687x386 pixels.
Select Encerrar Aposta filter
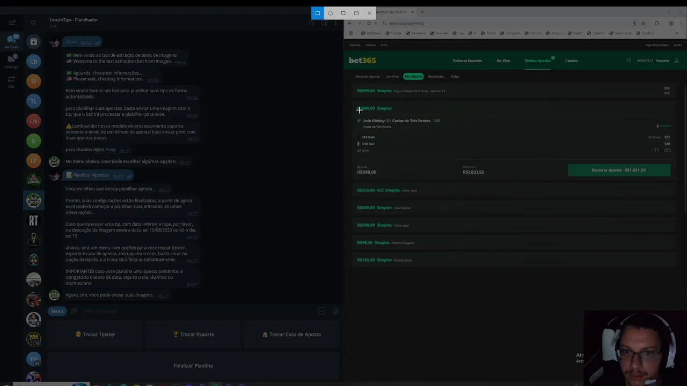pos(367,77)
